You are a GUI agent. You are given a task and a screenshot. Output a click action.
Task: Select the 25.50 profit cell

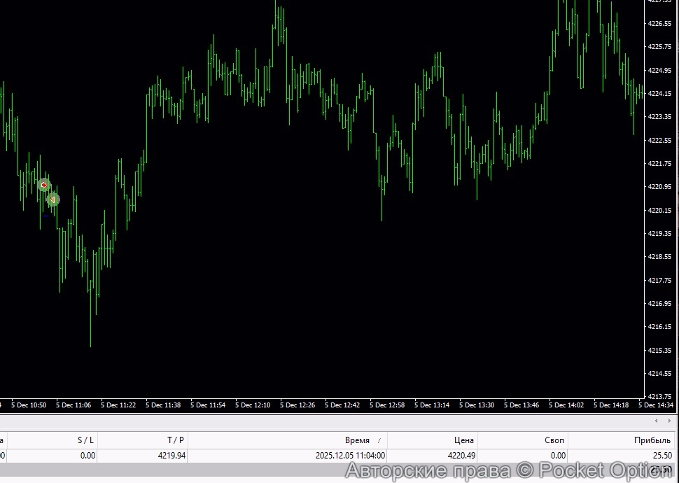pyautogui.click(x=661, y=456)
